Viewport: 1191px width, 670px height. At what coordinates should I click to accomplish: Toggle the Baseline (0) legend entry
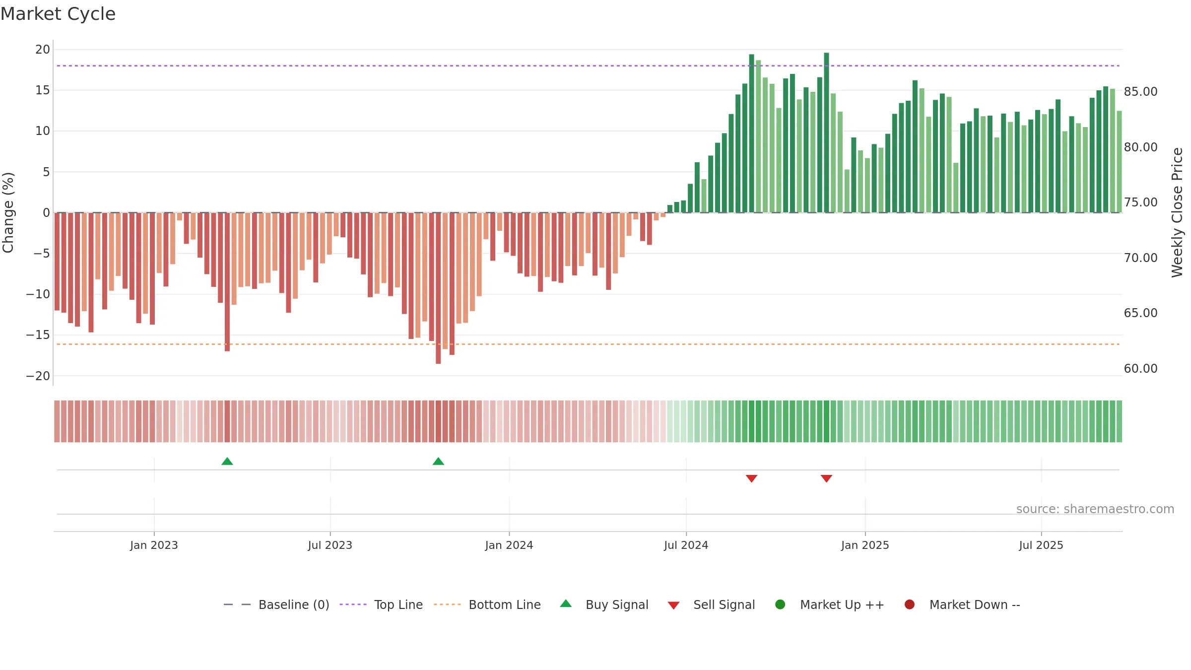pyautogui.click(x=276, y=604)
